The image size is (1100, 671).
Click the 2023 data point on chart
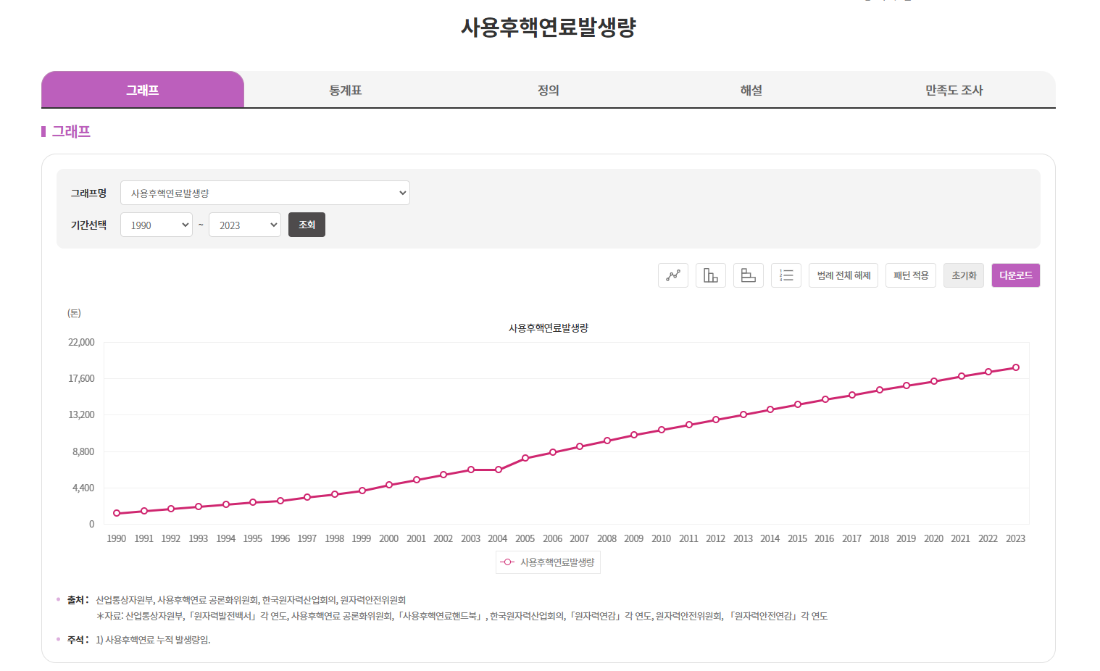[x=1016, y=367]
